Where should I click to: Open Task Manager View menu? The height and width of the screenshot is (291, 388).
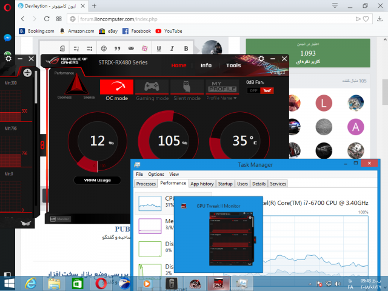[174, 174]
